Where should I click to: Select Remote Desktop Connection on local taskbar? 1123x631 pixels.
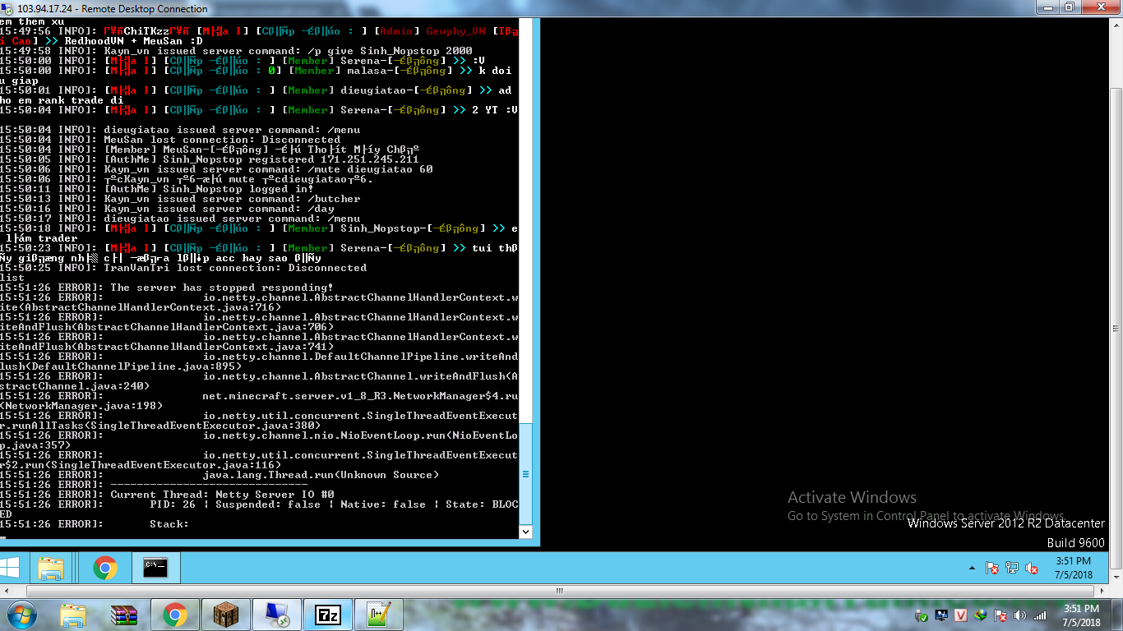point(277,615)
